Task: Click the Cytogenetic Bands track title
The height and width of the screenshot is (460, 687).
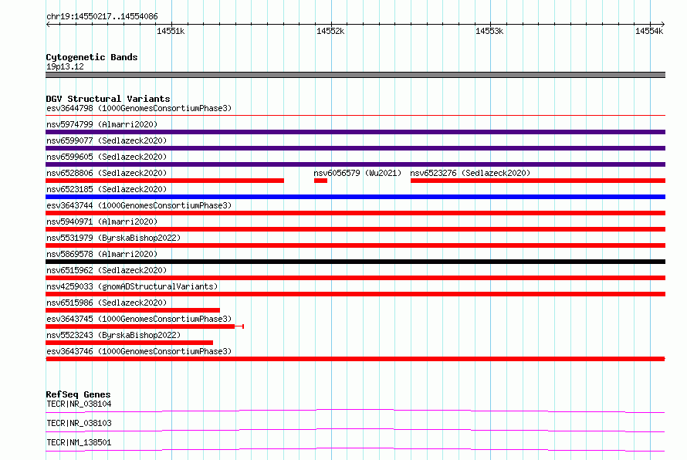Action: click(x=91, y=57)
